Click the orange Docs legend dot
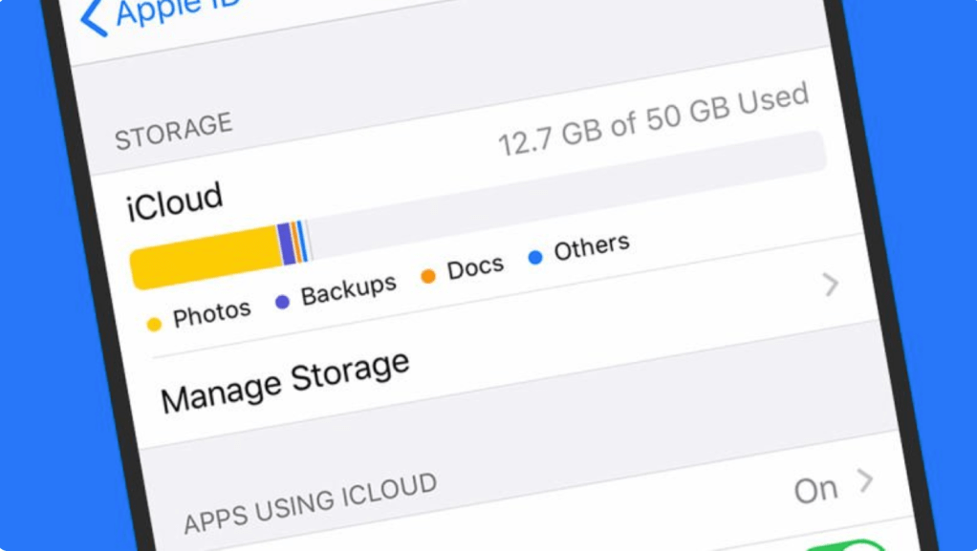 428,277
